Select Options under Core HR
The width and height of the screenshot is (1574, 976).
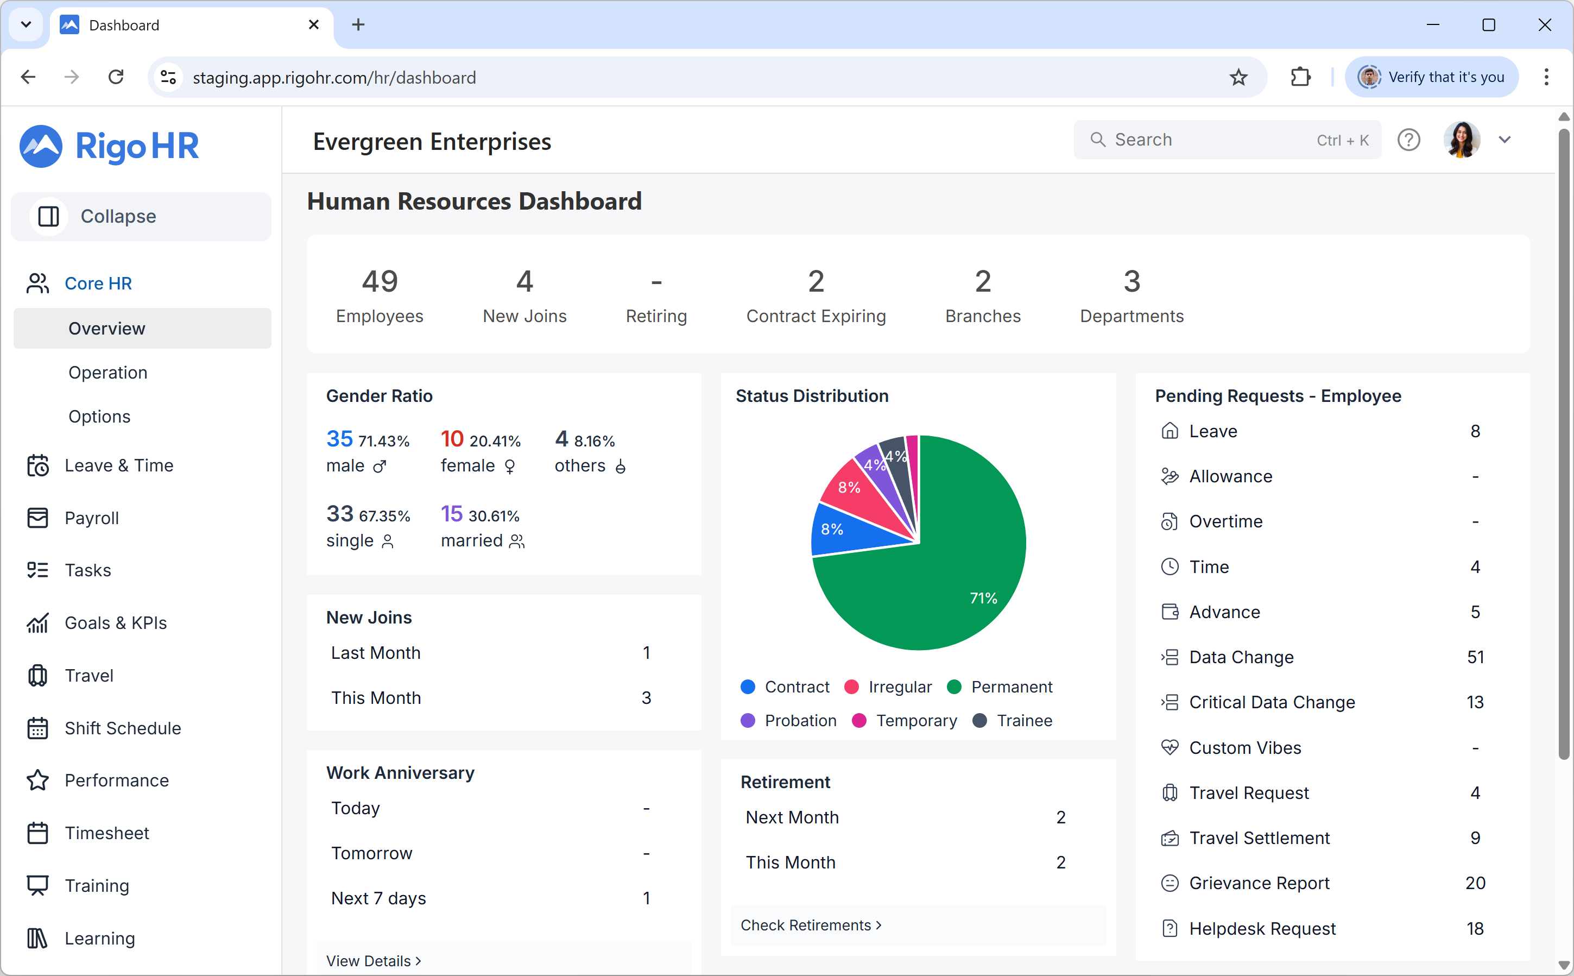click(x=99, y=417)
